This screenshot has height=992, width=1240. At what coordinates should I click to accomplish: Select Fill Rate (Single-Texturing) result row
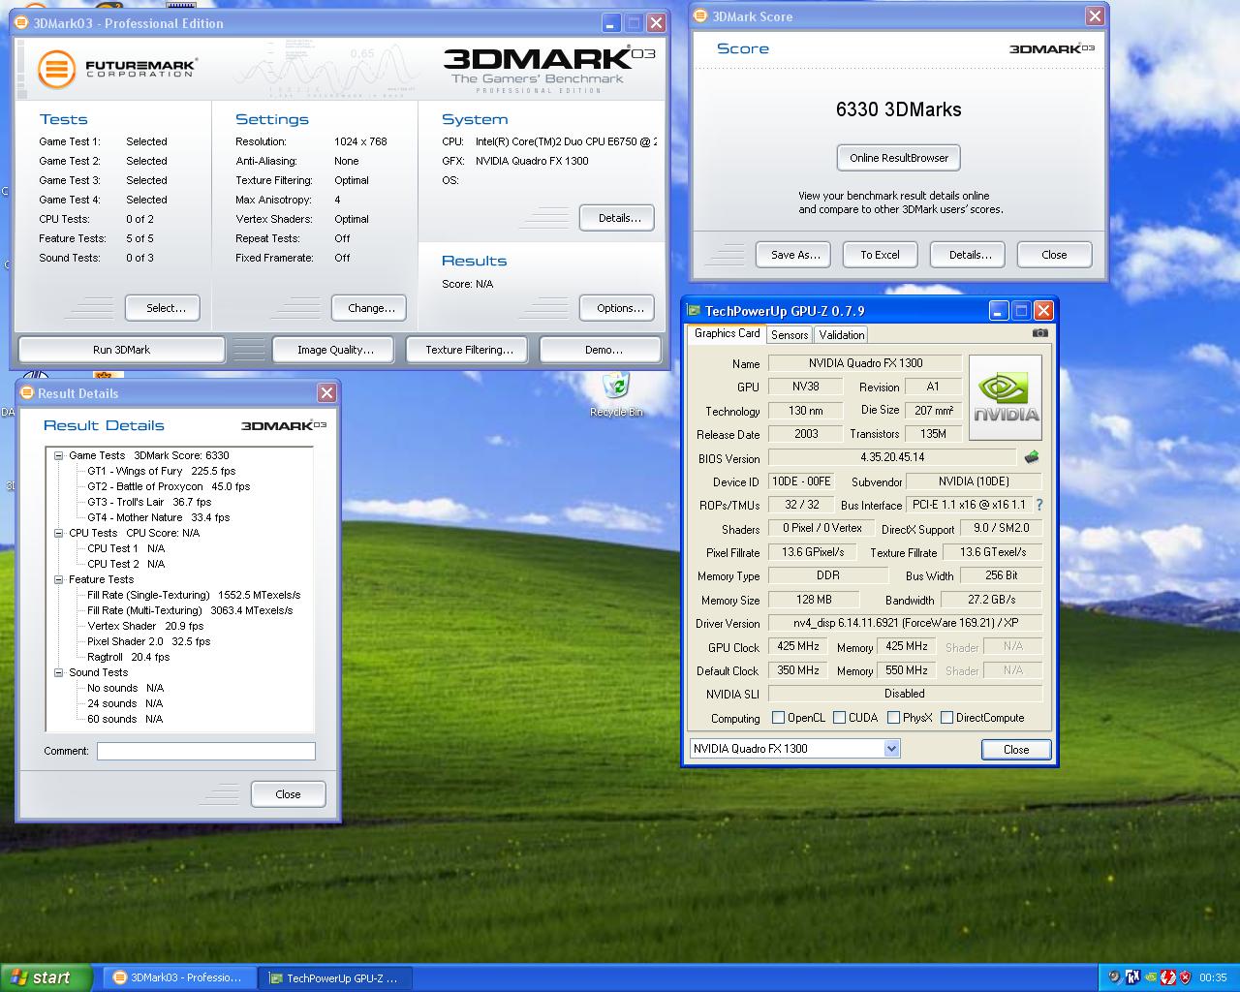pos(193,595)
